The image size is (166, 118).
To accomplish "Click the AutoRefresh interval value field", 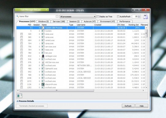I will point(135,17).
